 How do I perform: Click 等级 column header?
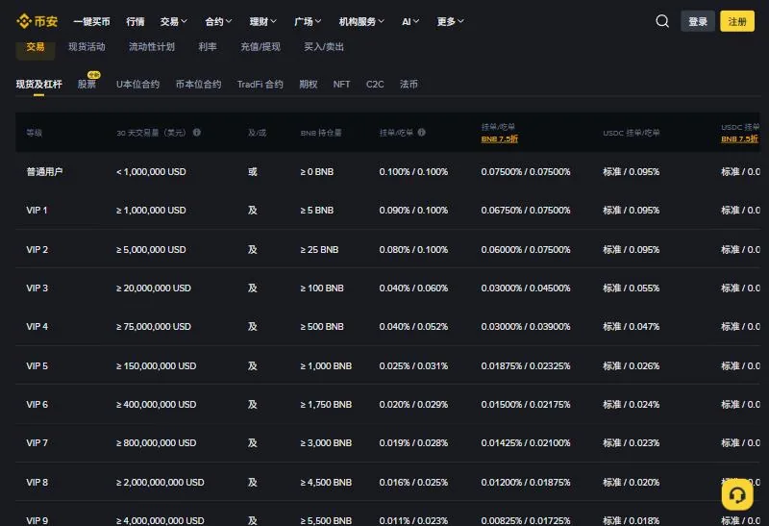coord(35,133)
